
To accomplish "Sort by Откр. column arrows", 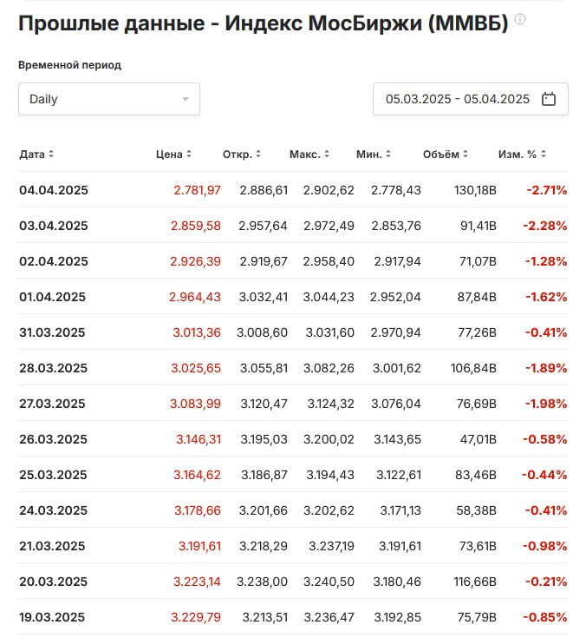I will 258,155.
